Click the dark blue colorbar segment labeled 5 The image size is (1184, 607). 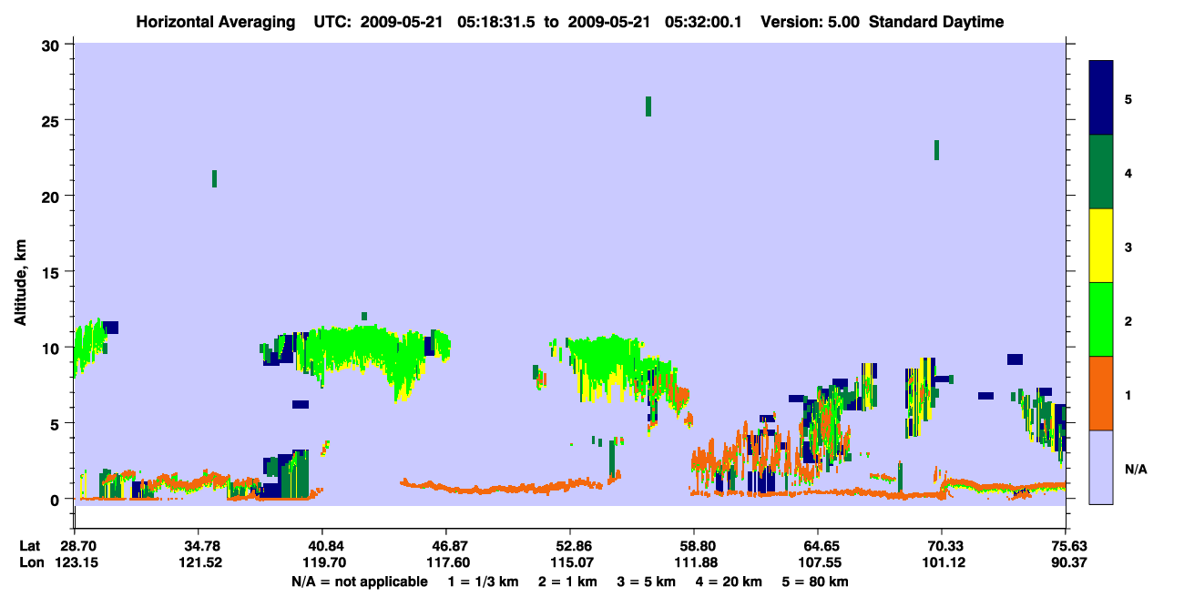[1101, 98]
